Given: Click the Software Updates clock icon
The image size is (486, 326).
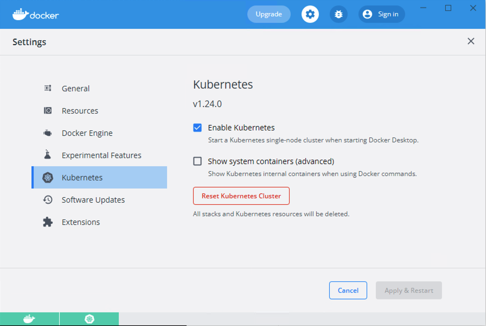Looking at the screenshot, I should (x=48, y=200).
